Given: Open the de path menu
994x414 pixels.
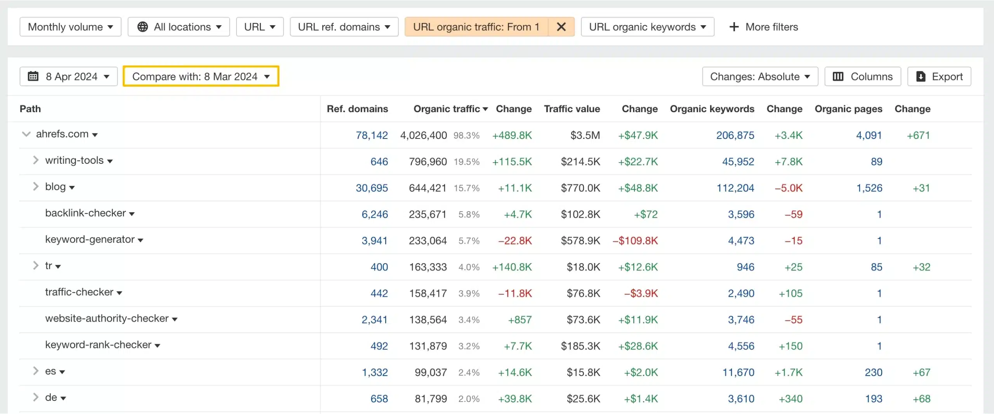Looking at the screenshot, I should [x=63, y=398].
